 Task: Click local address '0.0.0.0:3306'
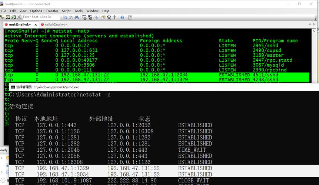pyautogui.click(x=78, y=65)
